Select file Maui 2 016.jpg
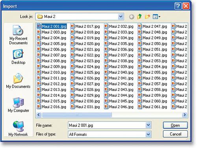197x148 pixels. point(52,107)
